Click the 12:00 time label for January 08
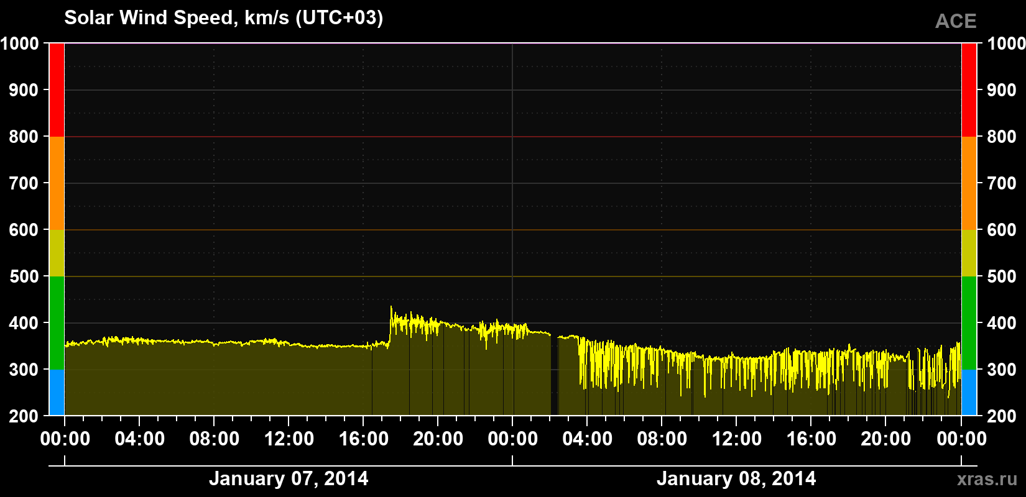The image size is (1026, 497). point(737,439)
